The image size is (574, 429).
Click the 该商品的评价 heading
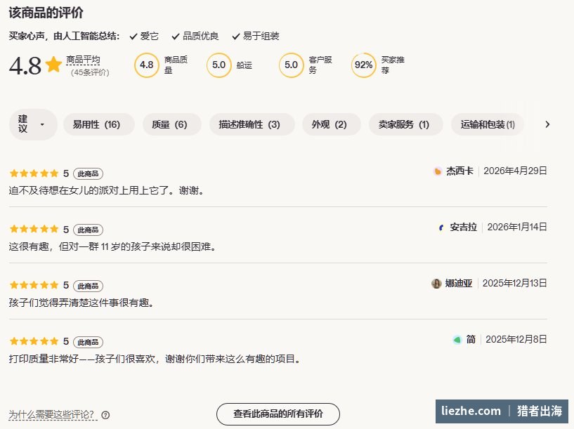(x=46, y=13)
